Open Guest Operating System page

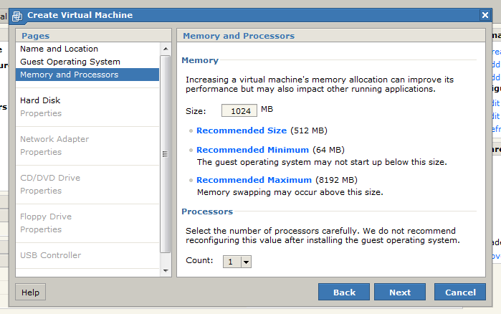(x=70, y=62)
